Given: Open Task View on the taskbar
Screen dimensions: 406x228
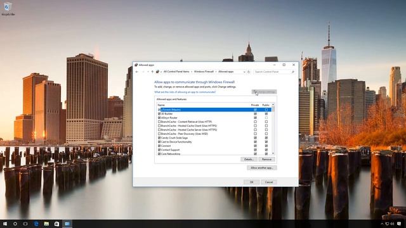Looking at the screenshot, I should click(25, 224).
